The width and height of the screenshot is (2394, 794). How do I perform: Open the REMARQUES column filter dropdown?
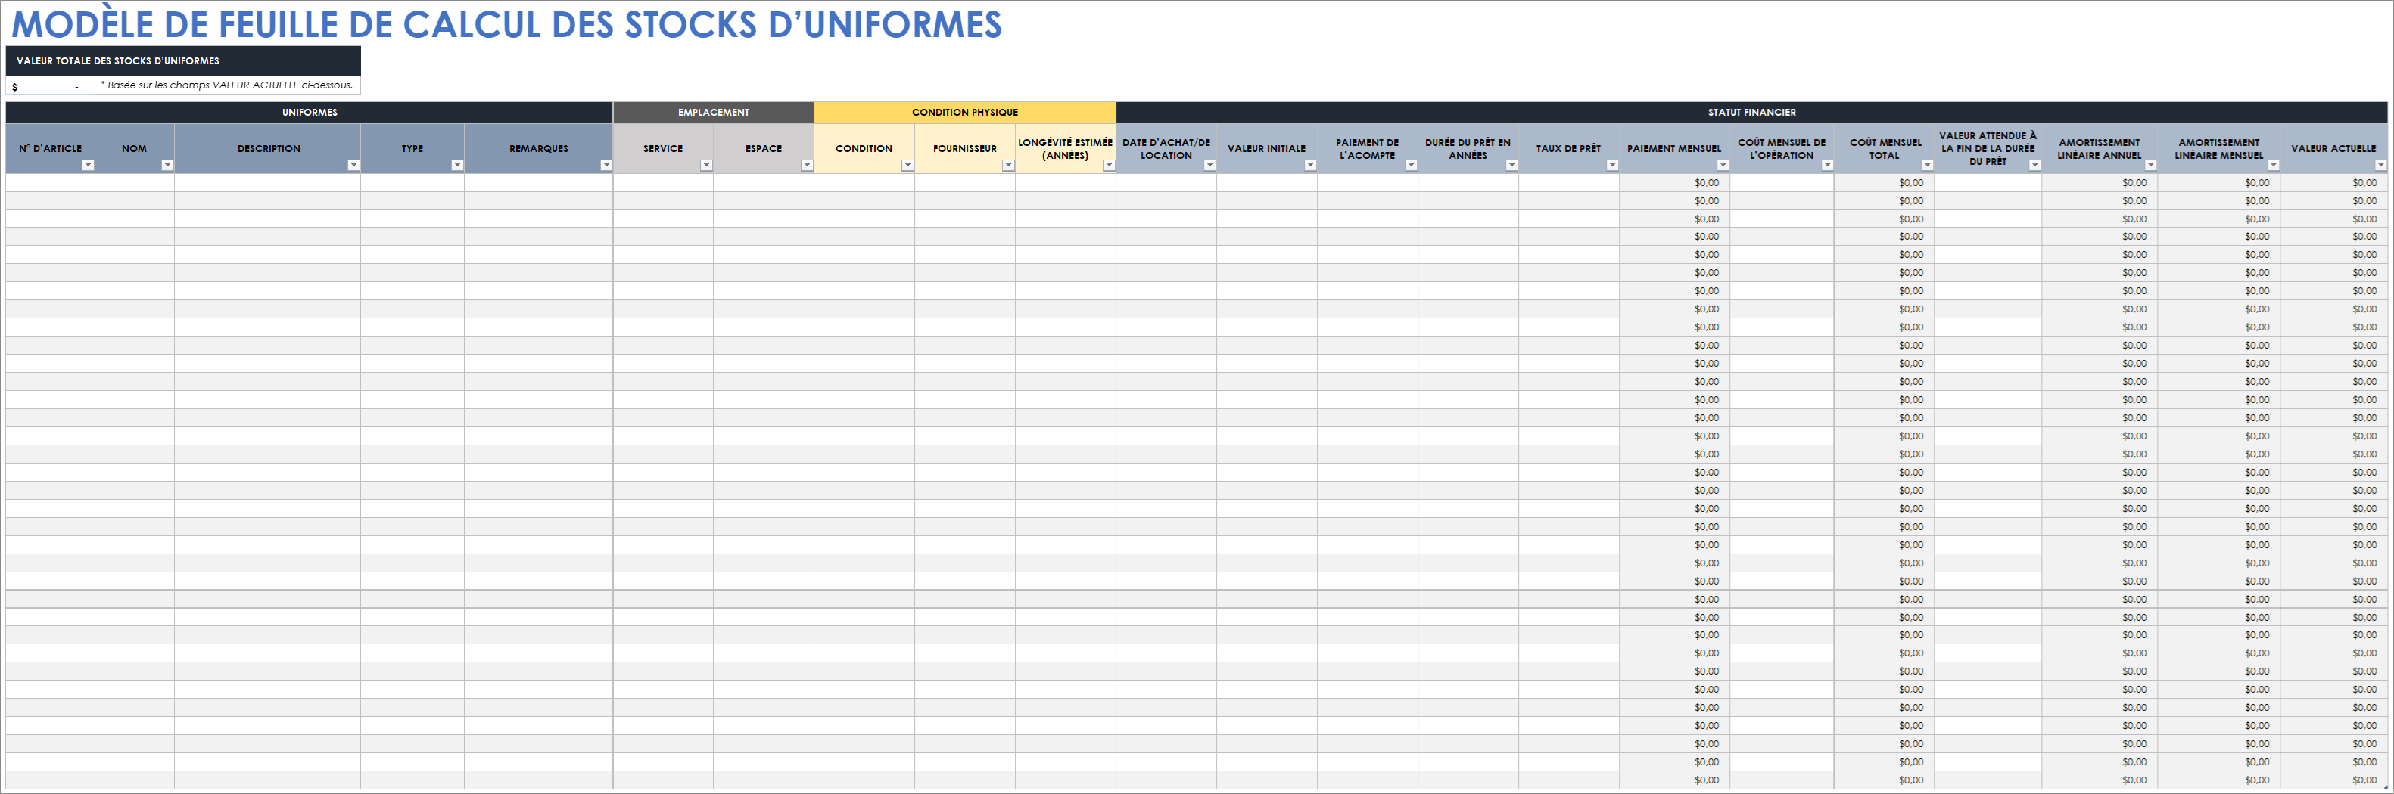(606, 166)
